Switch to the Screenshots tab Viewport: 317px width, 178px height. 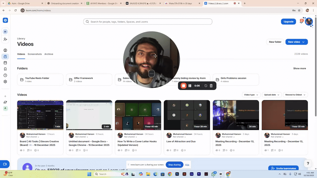coord(34,54)
